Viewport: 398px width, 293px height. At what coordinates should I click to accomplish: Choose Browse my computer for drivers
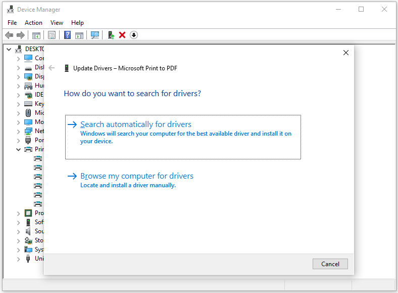(137, 176)
